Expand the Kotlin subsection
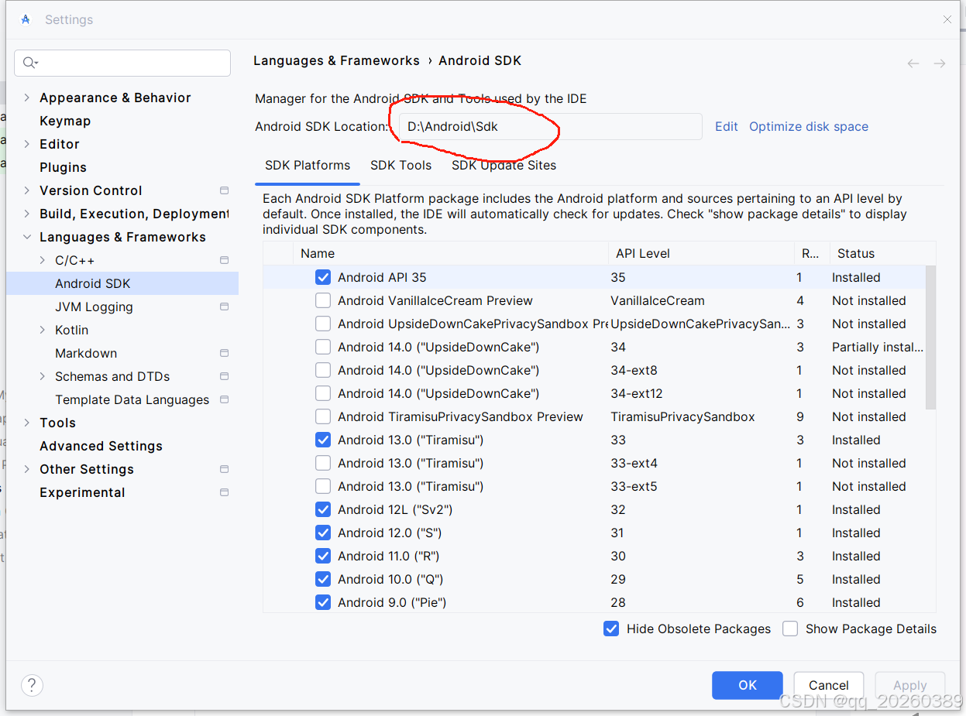The height and width of the screenshot is (716, 966). tap(43, 330)
